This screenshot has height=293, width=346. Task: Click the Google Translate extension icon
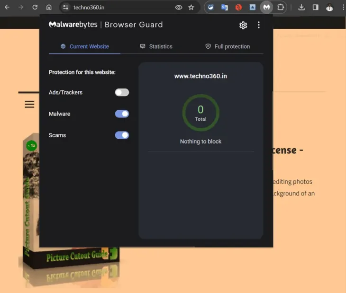click(225, 7)
